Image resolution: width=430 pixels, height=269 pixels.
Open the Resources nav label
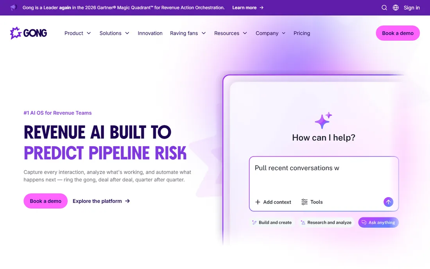pyautogui.click(x=226, y=33)
